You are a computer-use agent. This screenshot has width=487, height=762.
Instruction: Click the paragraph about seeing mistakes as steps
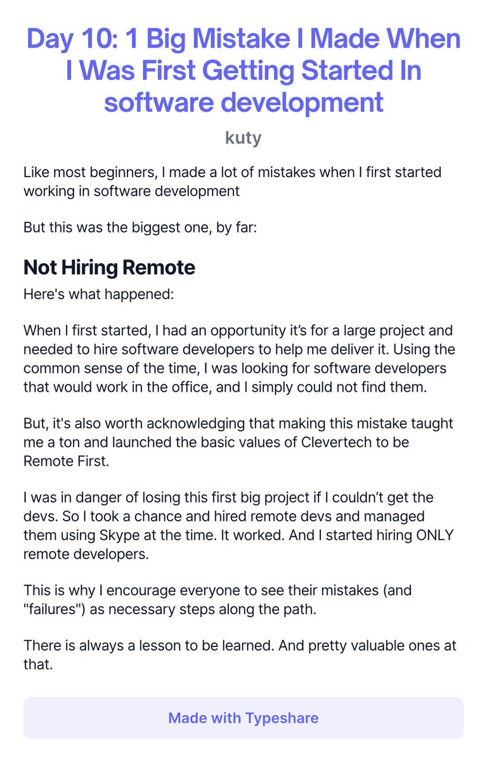click(218, 600)
